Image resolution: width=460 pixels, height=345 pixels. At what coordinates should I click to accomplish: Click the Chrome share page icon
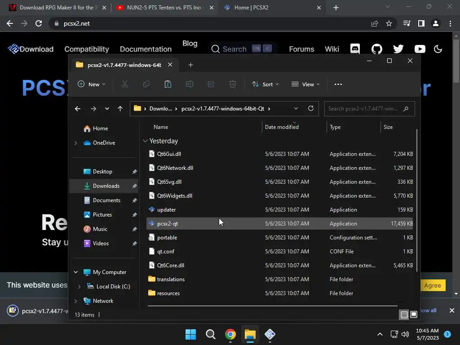click(375, 23)
